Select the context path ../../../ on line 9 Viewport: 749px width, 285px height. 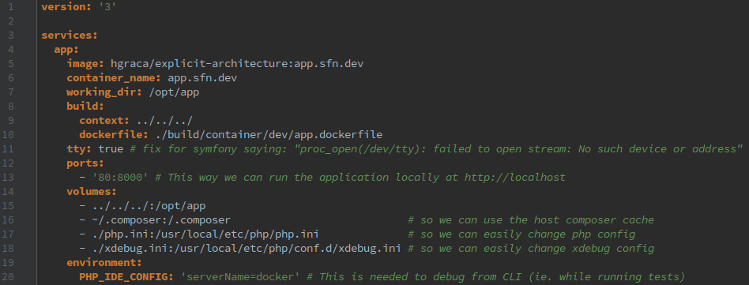click(x=164, y=121)
